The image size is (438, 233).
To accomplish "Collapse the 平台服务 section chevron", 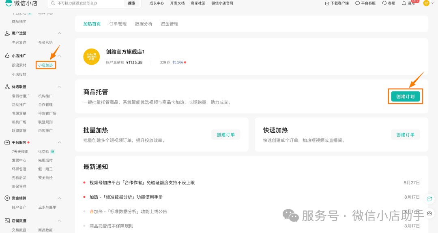I will [60, 142].
